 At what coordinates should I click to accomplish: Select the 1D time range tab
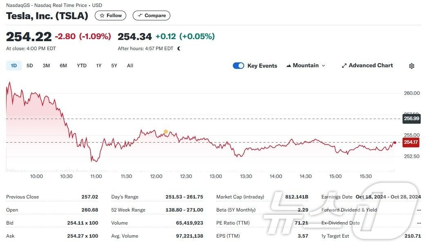(x=14, y=66)
